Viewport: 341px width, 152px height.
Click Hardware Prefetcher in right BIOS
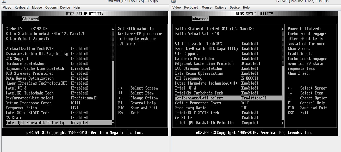coord(195,59)
